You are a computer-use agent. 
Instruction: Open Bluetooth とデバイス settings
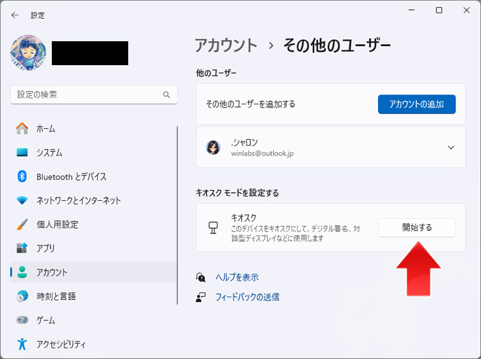[x=72, y=177]
